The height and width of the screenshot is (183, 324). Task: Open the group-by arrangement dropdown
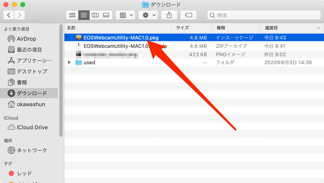tap(125, 15)
